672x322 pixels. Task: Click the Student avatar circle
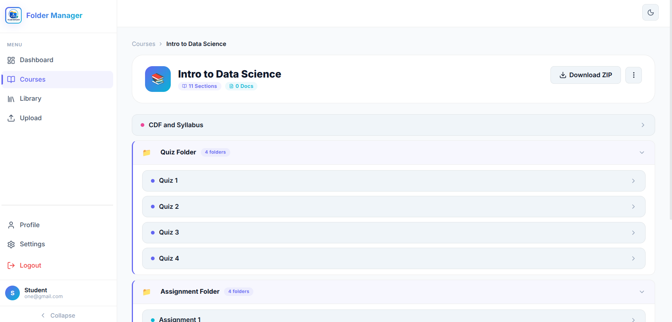12,293
